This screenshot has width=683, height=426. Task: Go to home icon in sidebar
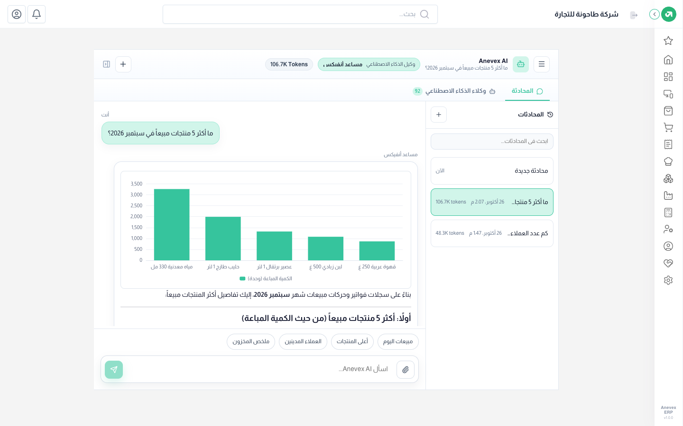pyautogui.click(x=668, y=60)
